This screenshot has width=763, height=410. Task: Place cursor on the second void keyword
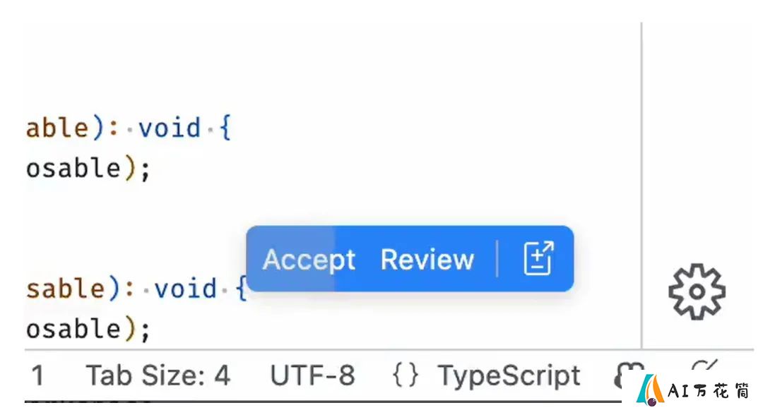[185, 289]
